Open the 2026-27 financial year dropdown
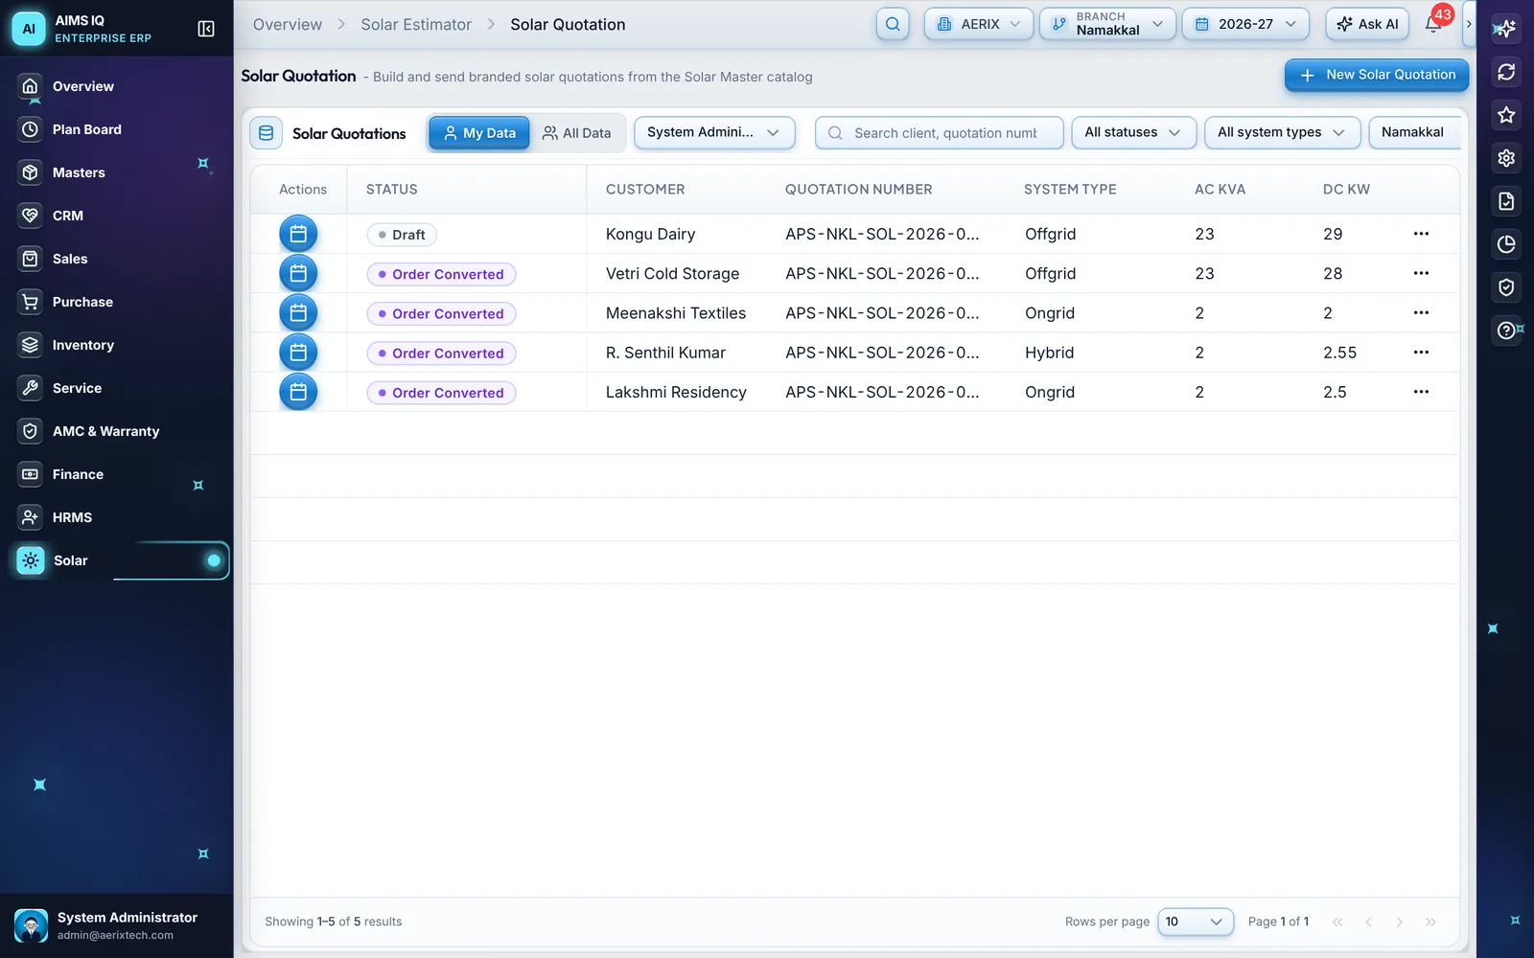Screen dimensions: 1534x958 [1245, 24]
